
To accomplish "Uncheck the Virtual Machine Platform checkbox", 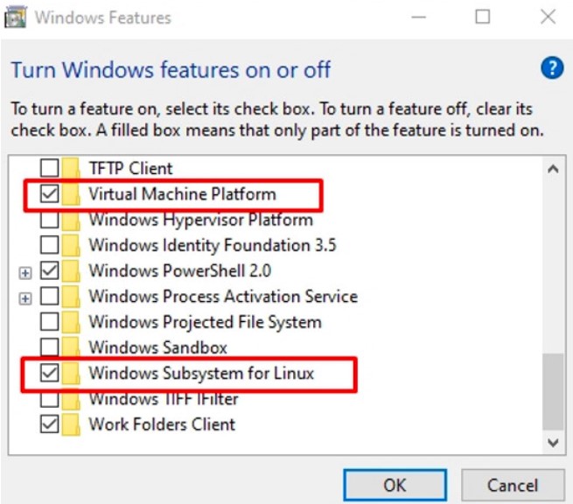I will (50, 194).
